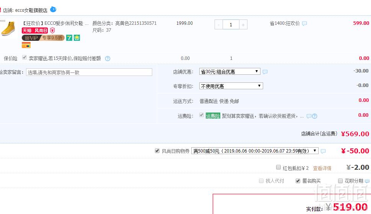
Task: Click the quantity input field showing 1
Action: click(x=231, y=24)
